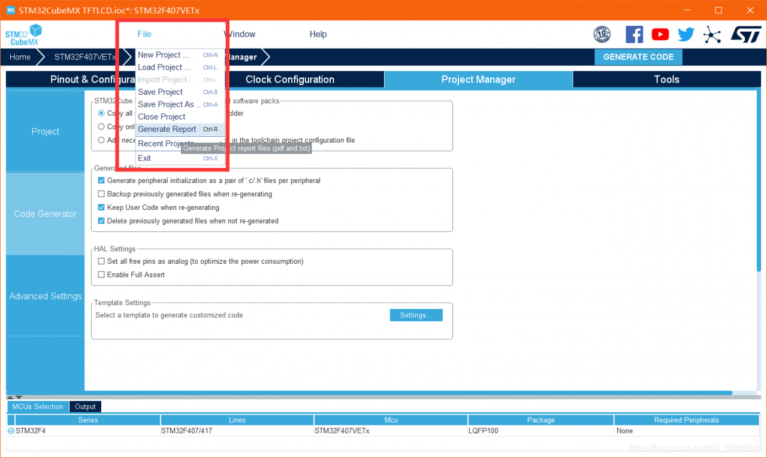Choose New Project from File menu
Image resolution: width=767 pixels, height=458 pixels.
point(180,55)
